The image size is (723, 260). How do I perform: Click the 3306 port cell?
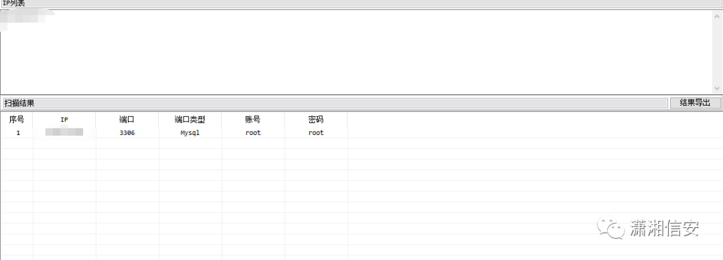[x=127, y=132]
